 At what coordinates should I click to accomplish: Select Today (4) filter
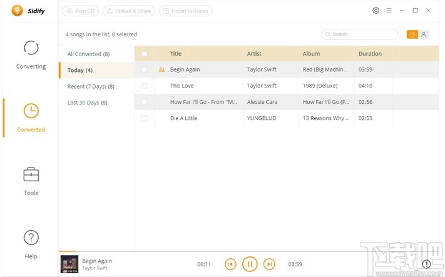[x=97, y=70]
